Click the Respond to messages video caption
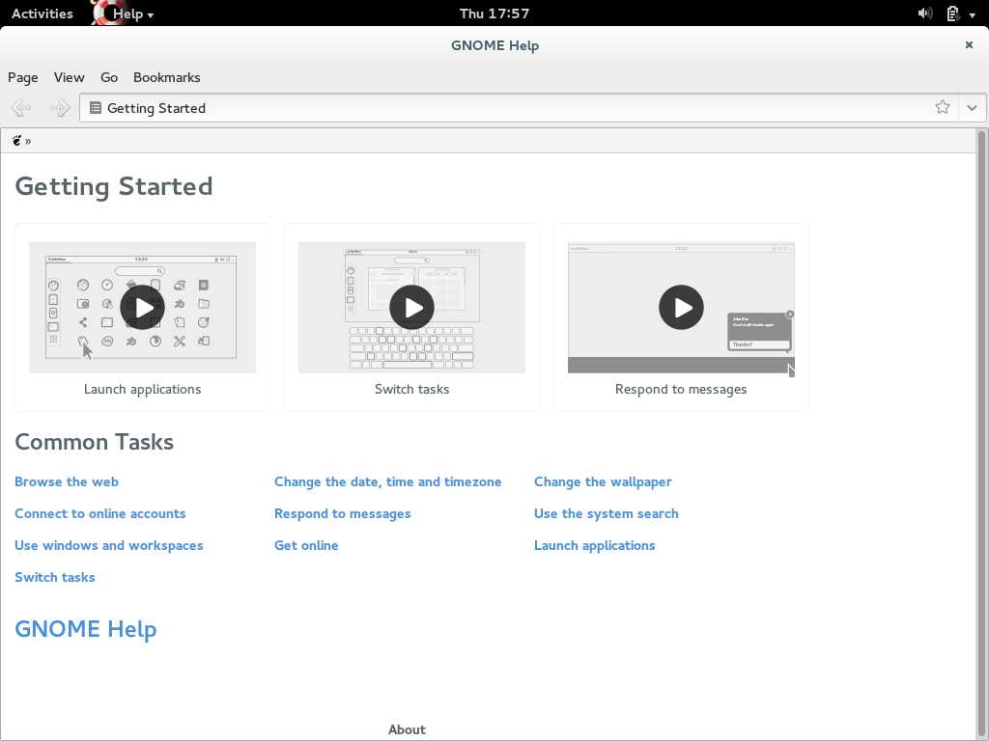This screenshot has width=989, height=741. (681, 390)
